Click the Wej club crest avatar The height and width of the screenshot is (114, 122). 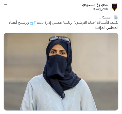click(114, 7)
